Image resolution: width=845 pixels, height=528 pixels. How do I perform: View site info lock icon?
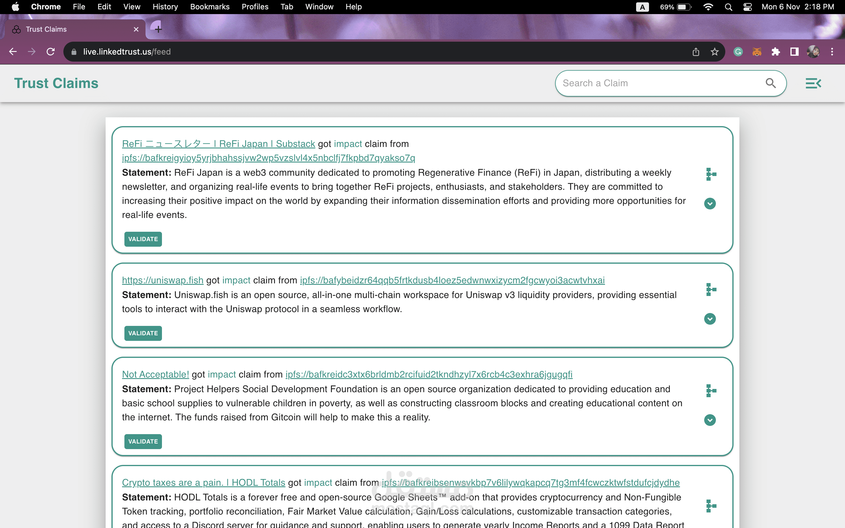(74, 52)
